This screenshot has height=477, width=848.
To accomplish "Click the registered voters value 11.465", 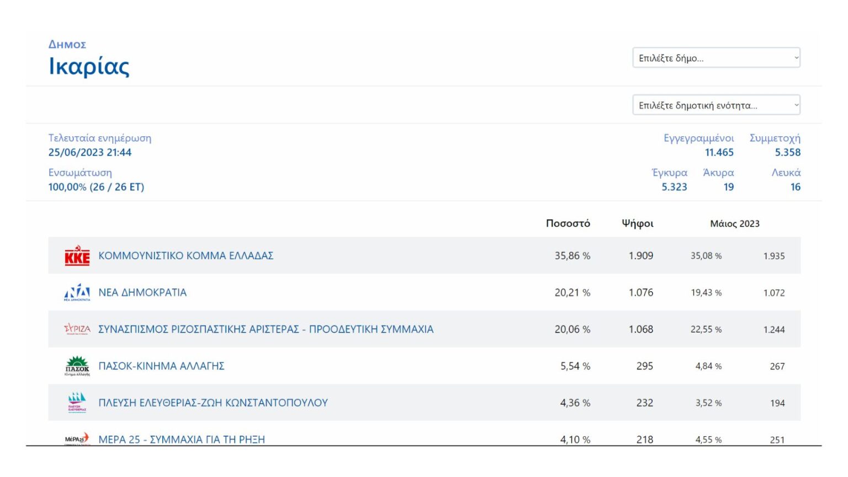I will [719, 152].
